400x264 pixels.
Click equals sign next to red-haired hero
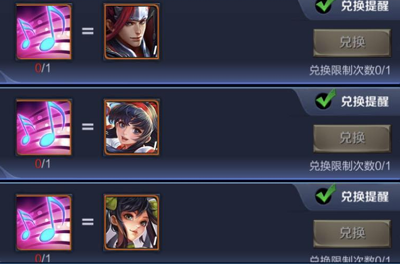[87, 31]
